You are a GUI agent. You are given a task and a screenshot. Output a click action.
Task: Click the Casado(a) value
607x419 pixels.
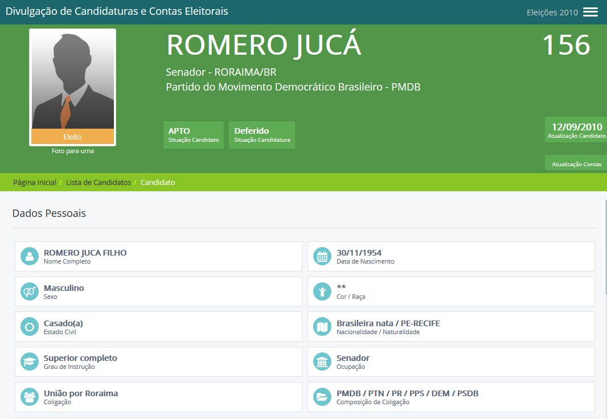click(63, 323)
